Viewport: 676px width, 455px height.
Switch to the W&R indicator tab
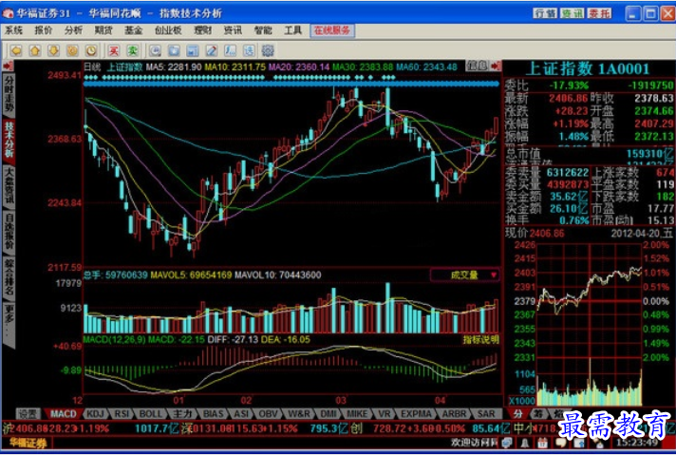pos(299,413)
